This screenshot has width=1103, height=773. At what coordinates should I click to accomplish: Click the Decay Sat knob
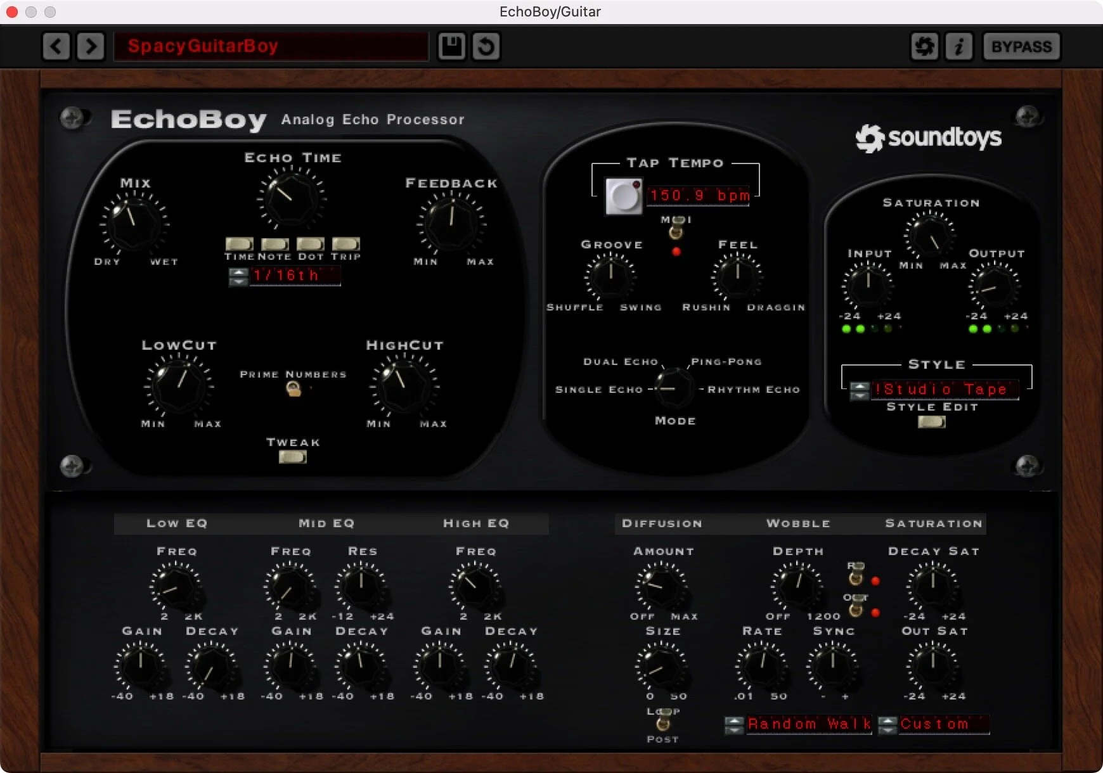tap(932, 586)
